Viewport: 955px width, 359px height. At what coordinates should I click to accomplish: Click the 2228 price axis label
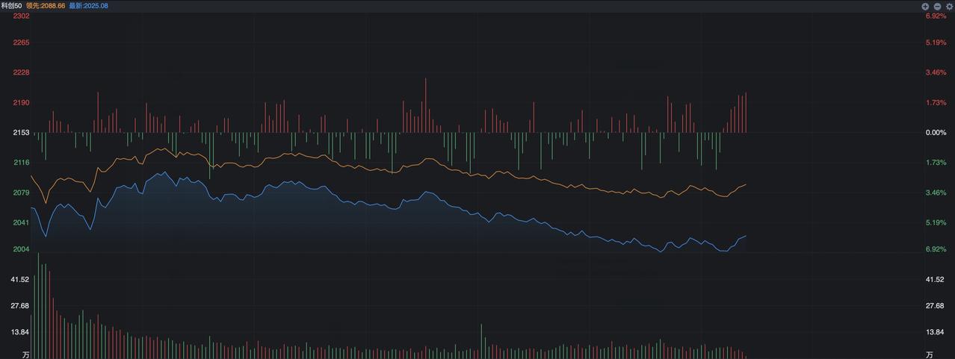pyautogui.click(x=21, y=72)
